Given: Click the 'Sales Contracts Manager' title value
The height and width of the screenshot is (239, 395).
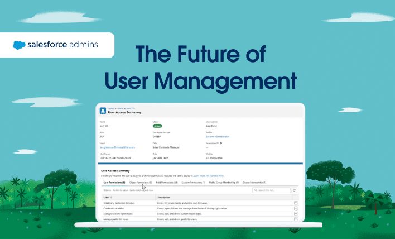Looking at the screenshot, I should (x=166, y=147).
